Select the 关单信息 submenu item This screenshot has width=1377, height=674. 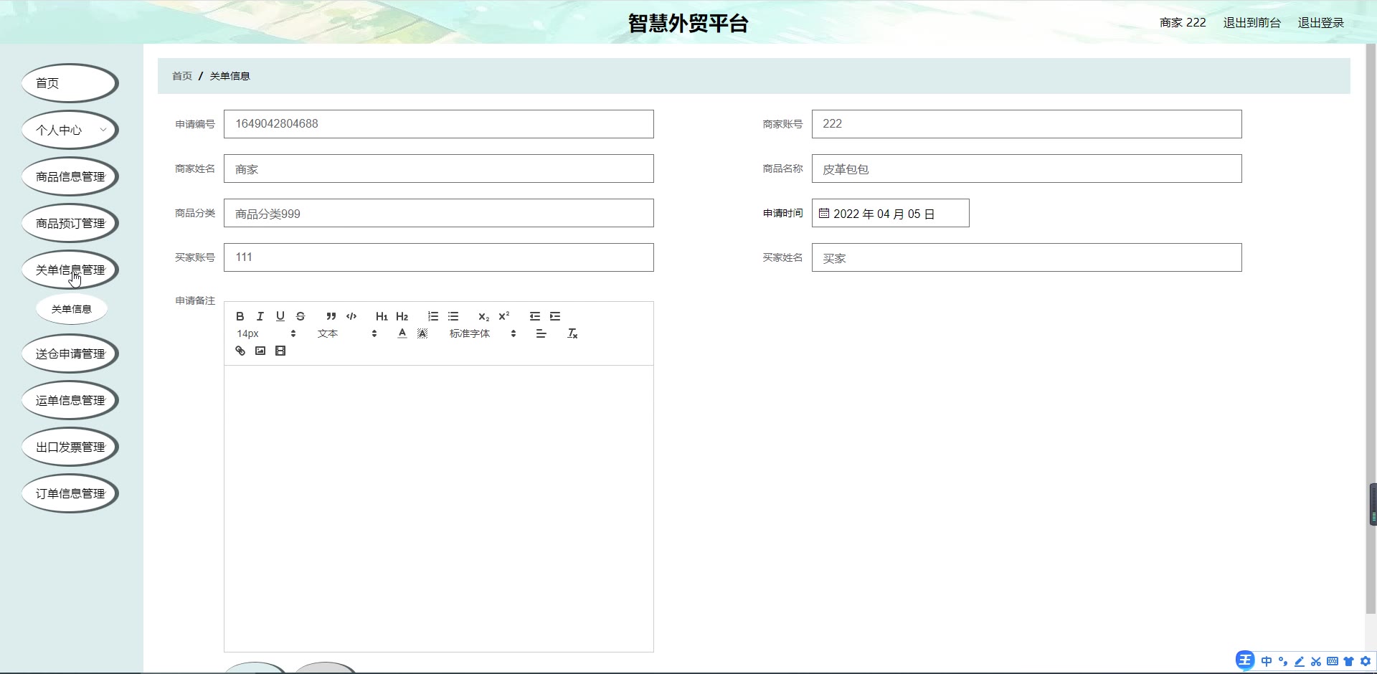point(72,309)
